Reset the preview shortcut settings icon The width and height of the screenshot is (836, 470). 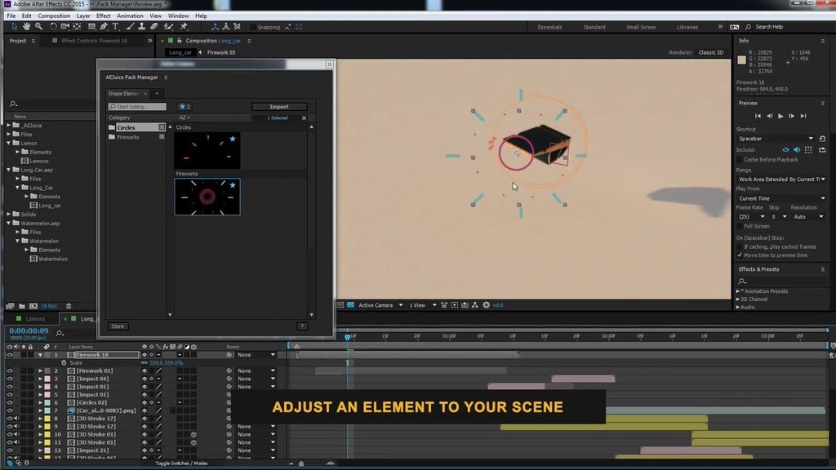822,139
